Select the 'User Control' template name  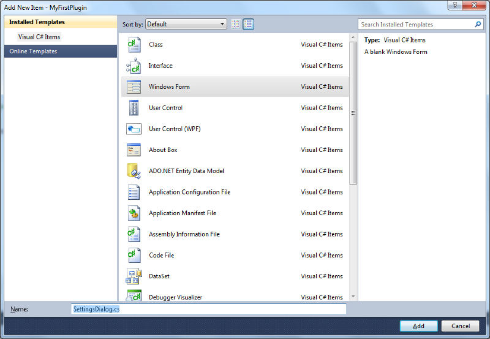pyautogui.click(x=165, y=107)
